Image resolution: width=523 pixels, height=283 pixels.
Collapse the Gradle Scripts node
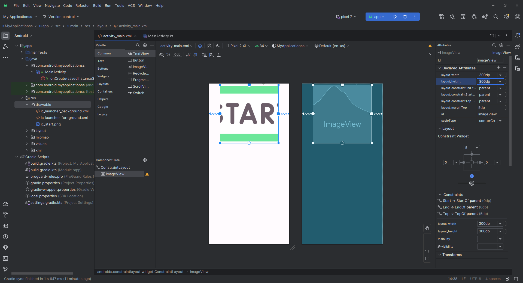(x=17, y=157)
